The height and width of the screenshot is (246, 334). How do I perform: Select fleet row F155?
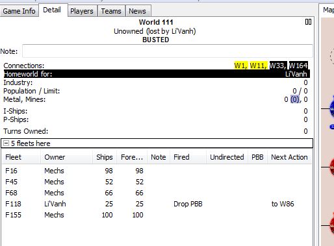157,215
